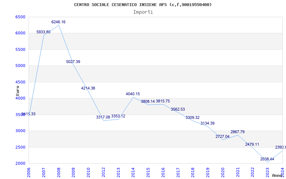The image size is (286, 179).
Task: Click the 2017 year label
Action: (x=178, y=172)
